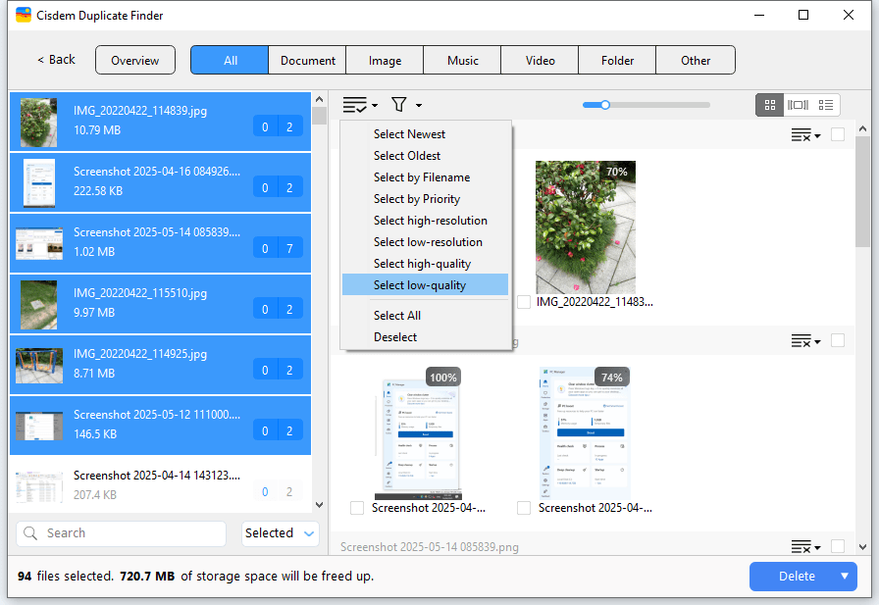Image resolution: width=879 pixels, height=605 pixels.
Task: Switch to side-by-side compare view
Action: pos(799,105)
